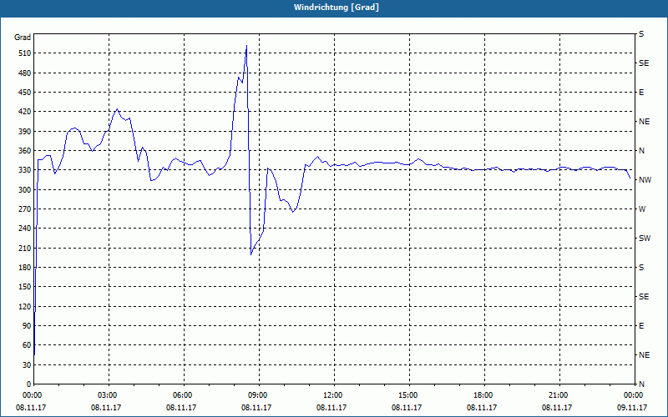The width and height of the screenshot is (668, 417).
Task: Click the 300 y-axis value
Action: click(26, 190)
